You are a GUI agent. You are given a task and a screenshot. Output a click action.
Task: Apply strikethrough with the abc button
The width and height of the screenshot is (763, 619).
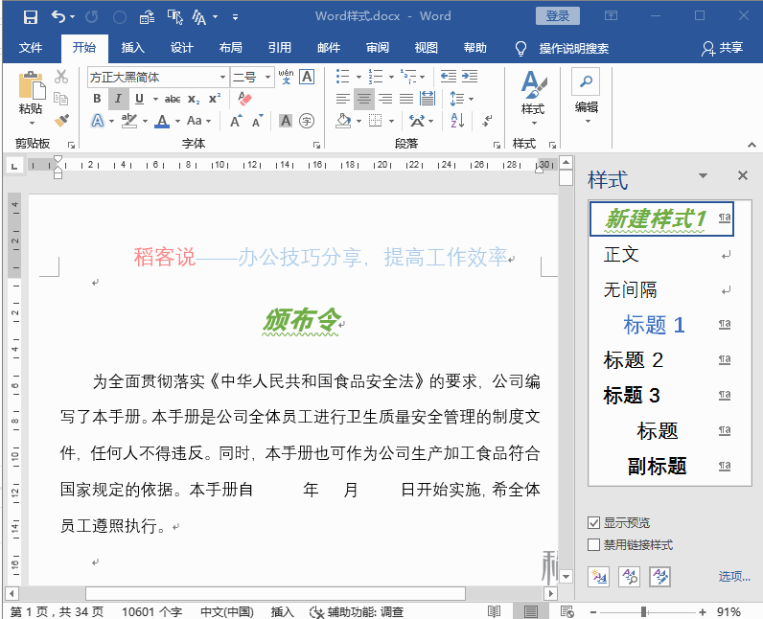[173, 99]
